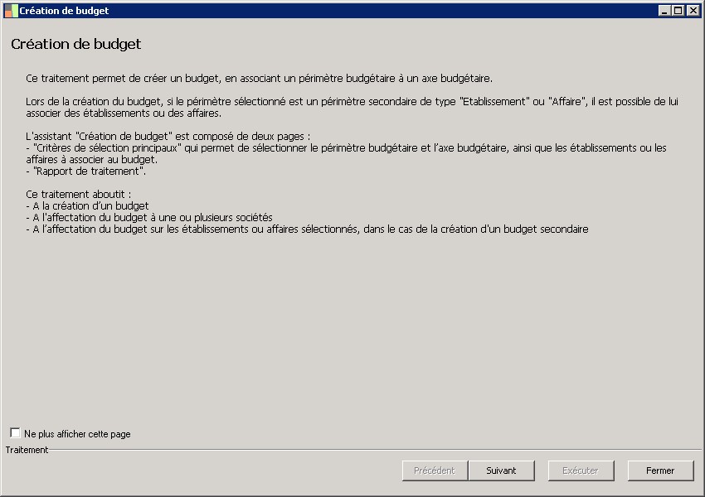Screen dimensions: 705x497
Task: Click the line mentioning 'budget secondaire'
Action: pyautogui.click(x=307, y=229)
